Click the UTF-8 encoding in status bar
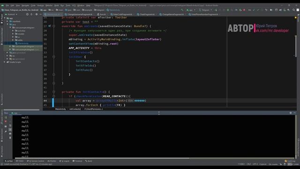 tap(255, 164)
